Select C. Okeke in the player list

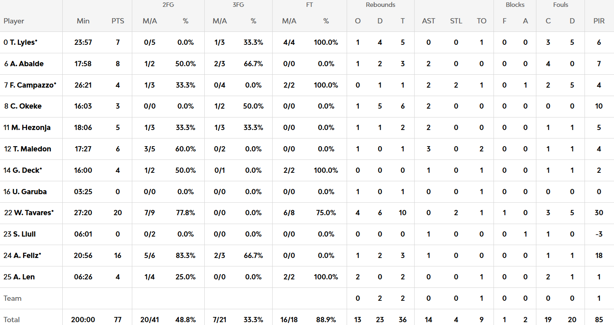click(26, 106)
